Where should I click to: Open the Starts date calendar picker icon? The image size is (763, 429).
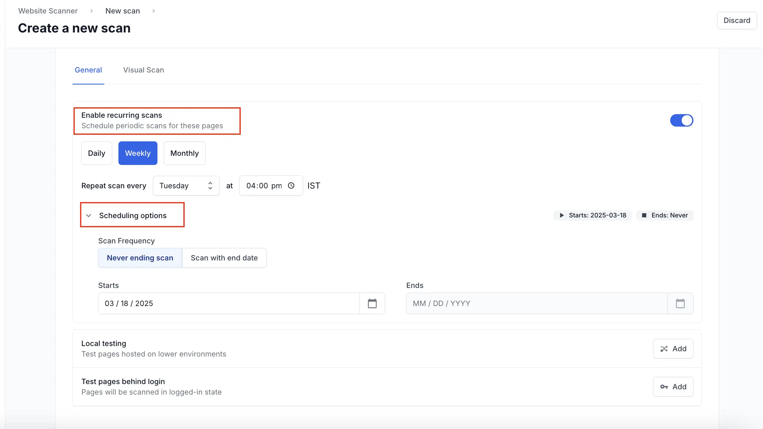point(372,303)
